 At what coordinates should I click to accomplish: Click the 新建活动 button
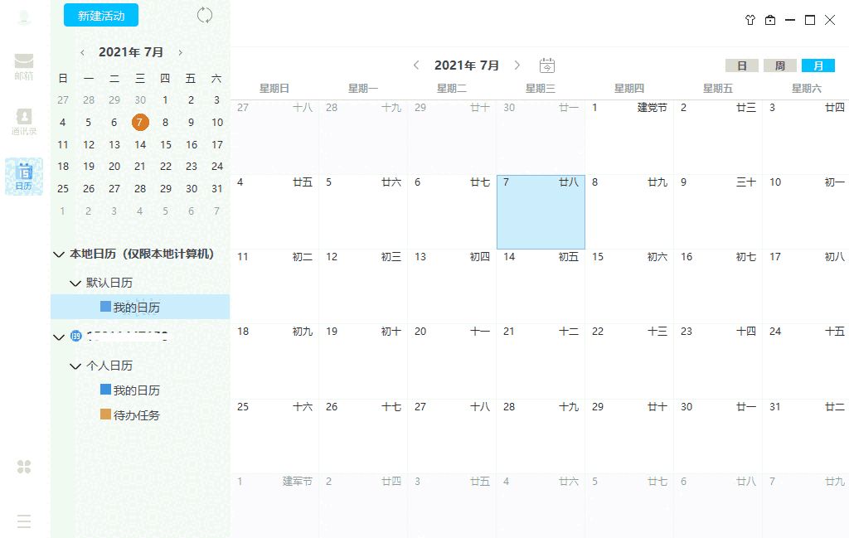click(100, 15)
